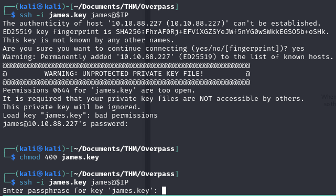Click the passphrase cursor block at prompt
Screen dimensions: 336x196
[164, 190]
